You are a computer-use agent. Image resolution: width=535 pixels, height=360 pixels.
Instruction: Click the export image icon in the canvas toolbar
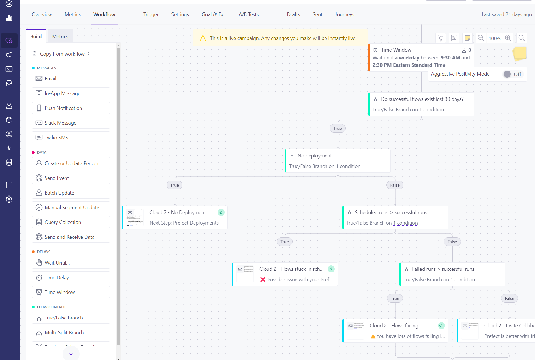click(454, 38)
